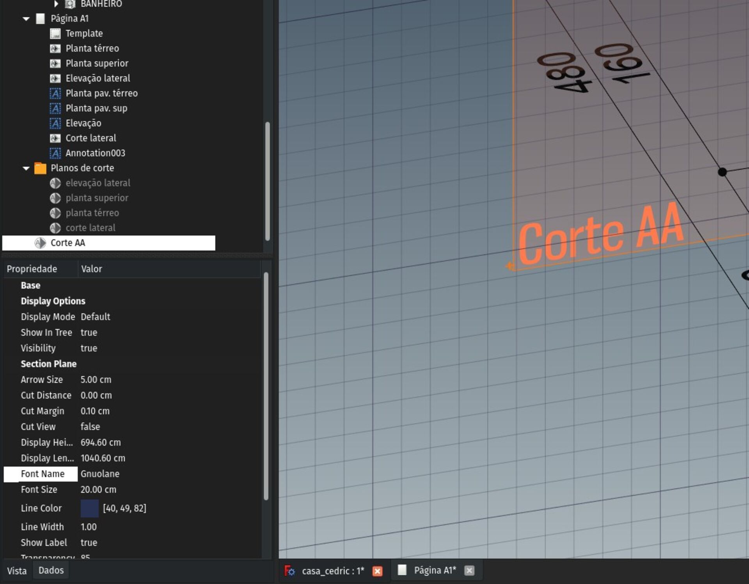Collapse the Página A1 tree node
Screen dimensions: 749x584
[26, 19]
